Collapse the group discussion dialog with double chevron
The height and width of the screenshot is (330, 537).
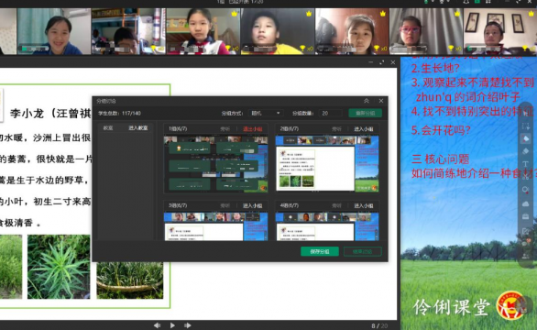367,101
